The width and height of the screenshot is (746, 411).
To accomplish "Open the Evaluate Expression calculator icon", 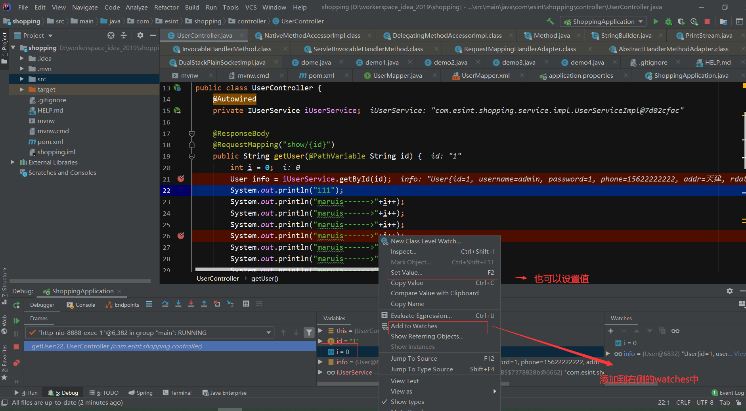I will [x=246, y=304].
